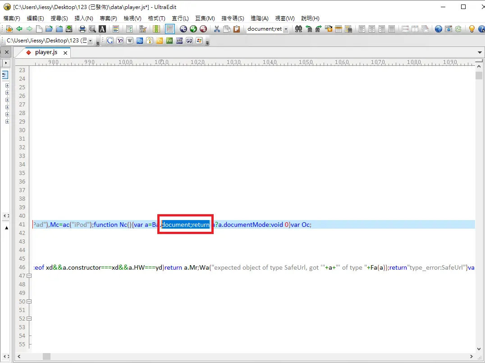Click the Paste clipboard icon

point(236,29)
